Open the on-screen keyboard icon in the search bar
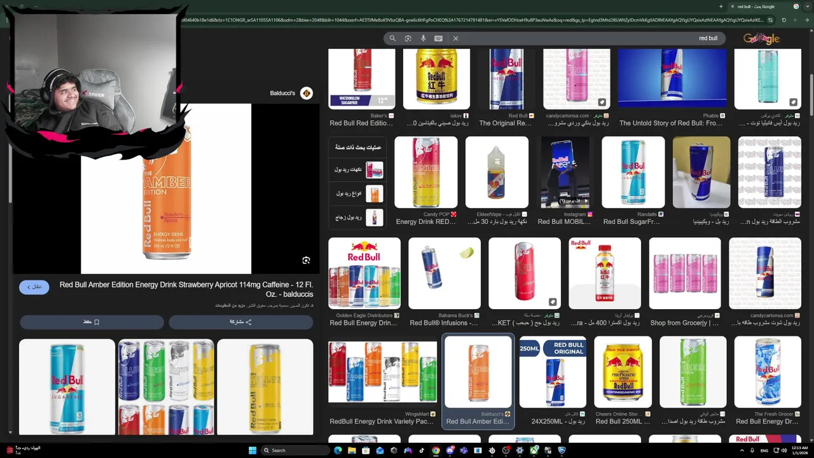The width and height of the screenshot is (814, 458). 438,38
